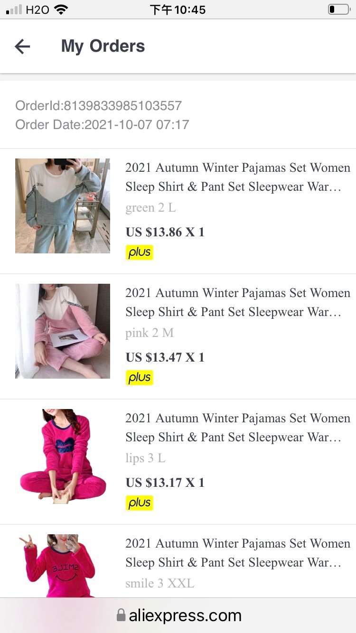Tap the US $13.86 X 1 price
Image resolution: width=356 pixels, height=633 pixels.
tap(165, 232)
